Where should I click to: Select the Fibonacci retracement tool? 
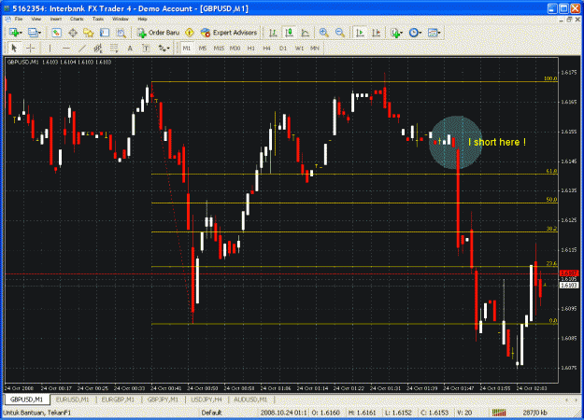[x=114, y=48]
